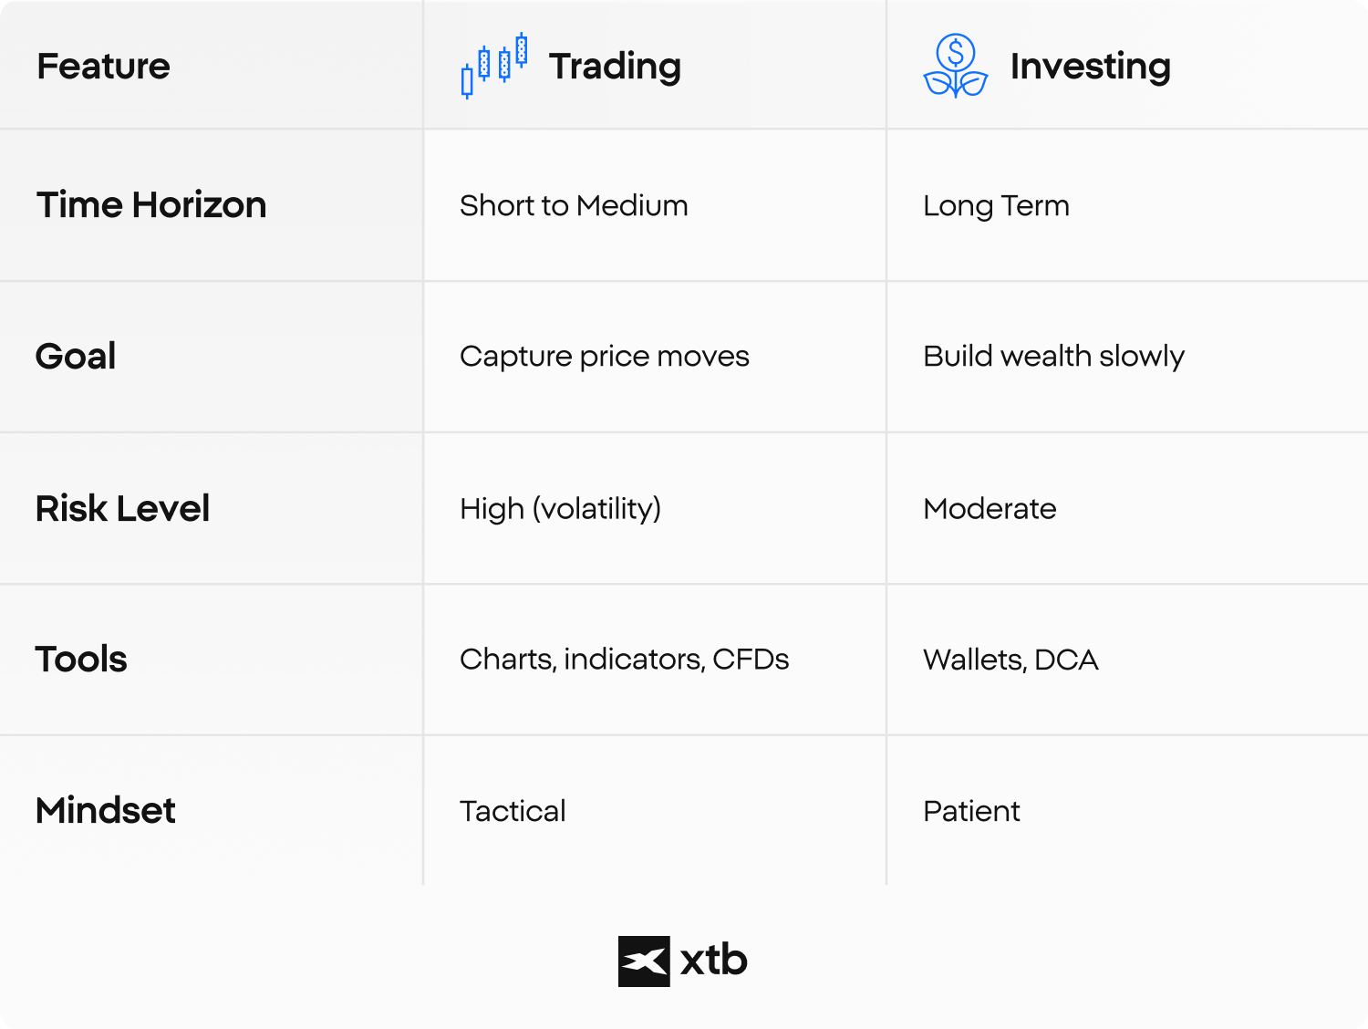The image size is (1368, 1029).
Task: Click the High (volatility) cell
Action: click(560, 508)
